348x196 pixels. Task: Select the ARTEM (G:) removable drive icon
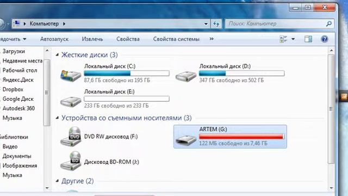[x=186, y=139]
